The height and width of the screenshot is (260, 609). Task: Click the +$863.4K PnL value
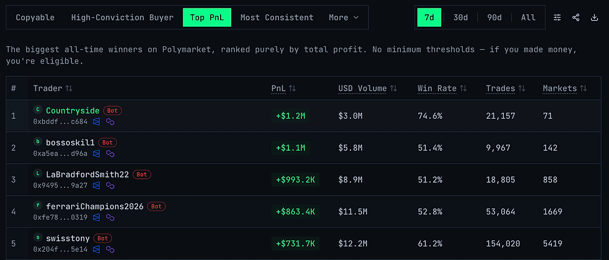[295, 211]
